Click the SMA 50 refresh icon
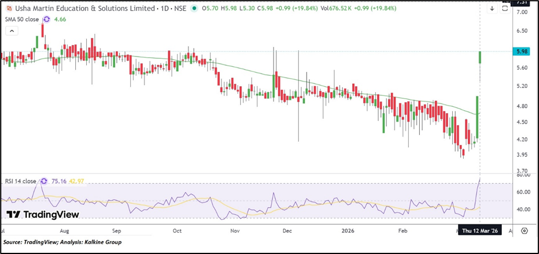The height and width of the screenshot is (254, 539). (47, 19)
